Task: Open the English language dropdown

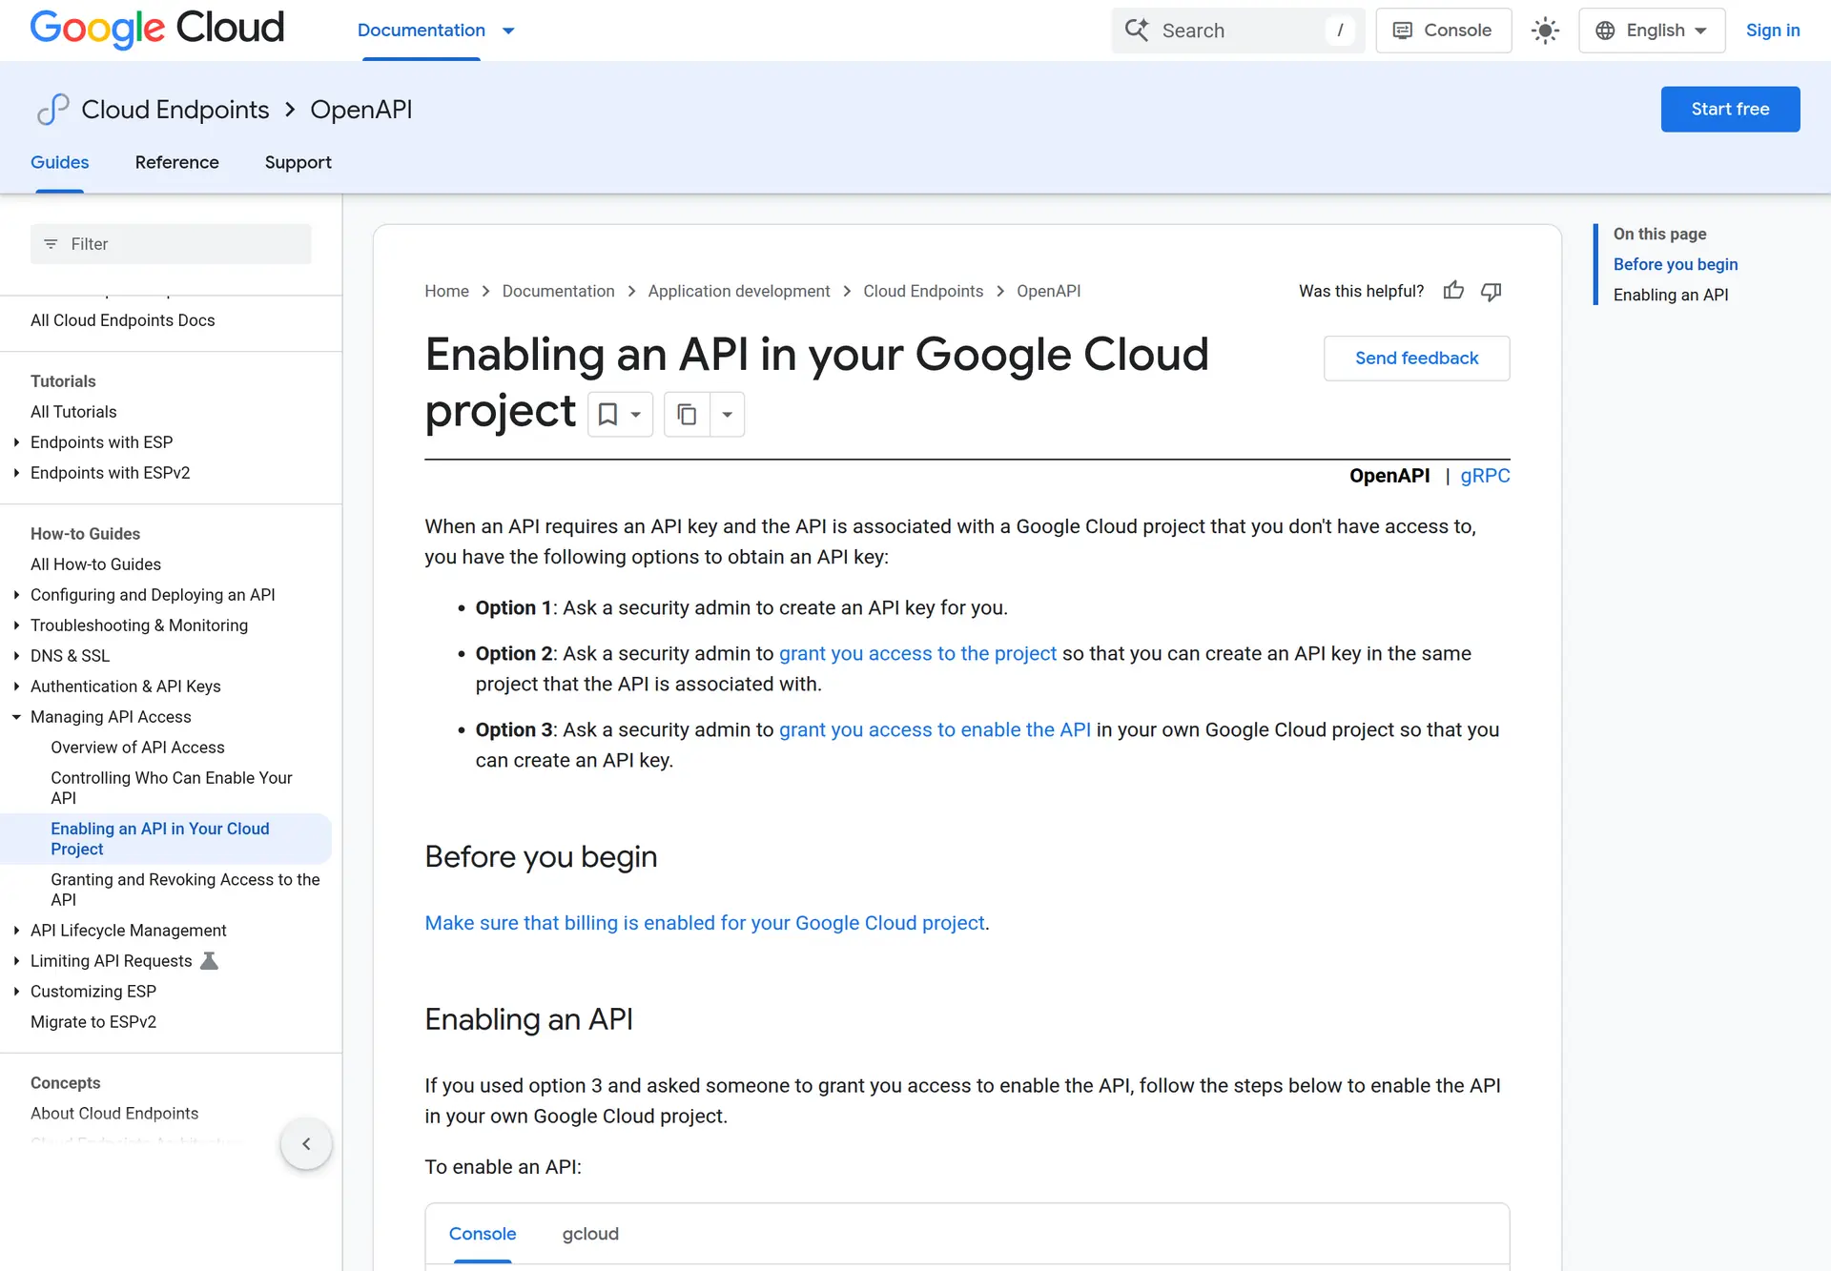Action: pos(1652,31)
